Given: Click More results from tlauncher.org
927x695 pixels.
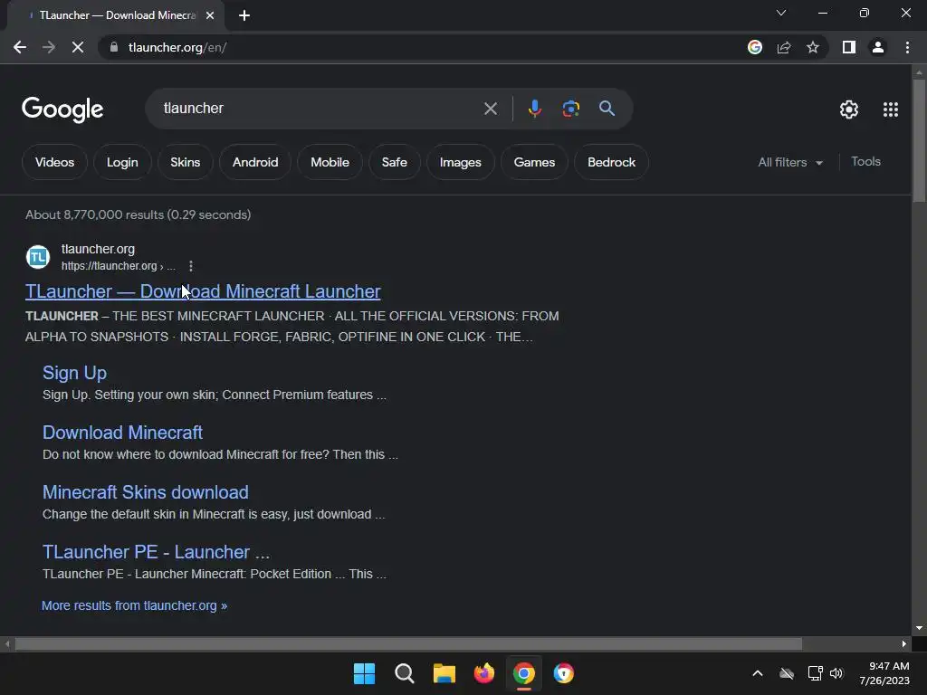Looking at the screenshot, I should tap(134, 605).
